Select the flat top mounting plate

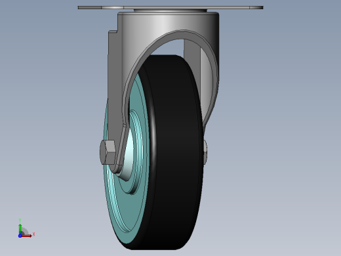click(x=170, y=7)
